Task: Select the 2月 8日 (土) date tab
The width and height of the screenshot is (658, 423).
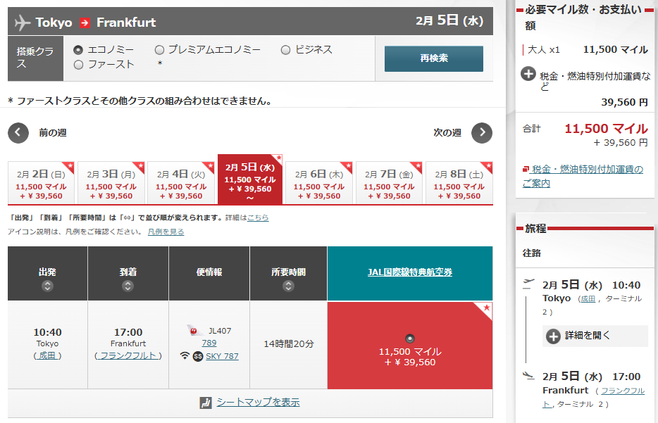Action: tap(459, 183)
